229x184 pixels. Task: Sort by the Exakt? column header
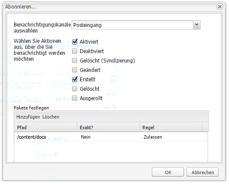click(x=108, y=128)
